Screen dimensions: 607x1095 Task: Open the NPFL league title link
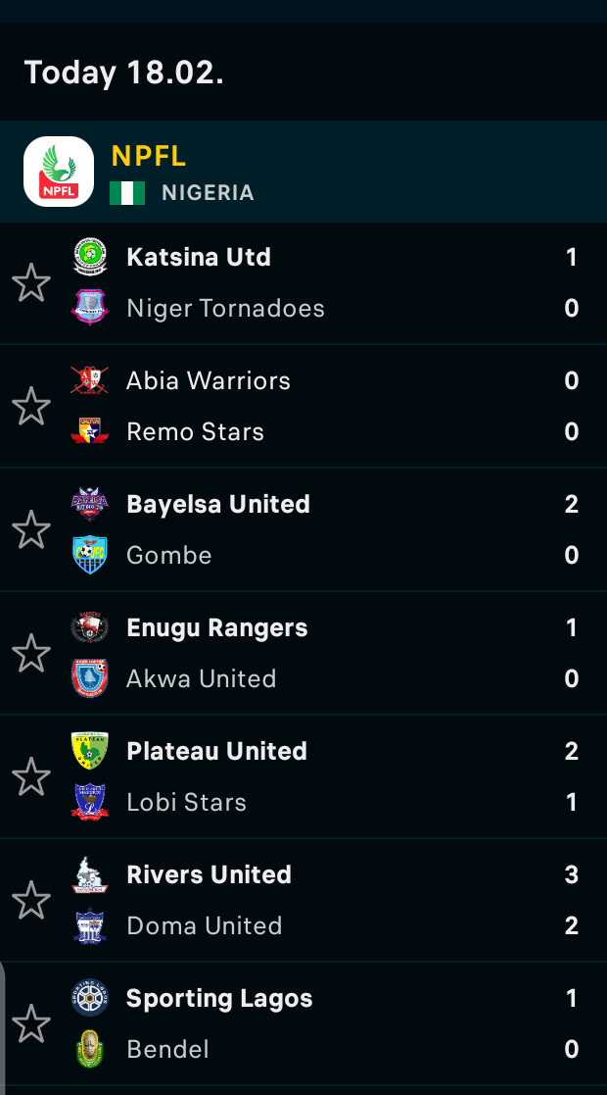pos(149,156)
